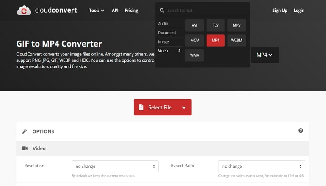The image size is (326, 186).
Task: Click the Video section header row
Action: [x=163, y=148]
